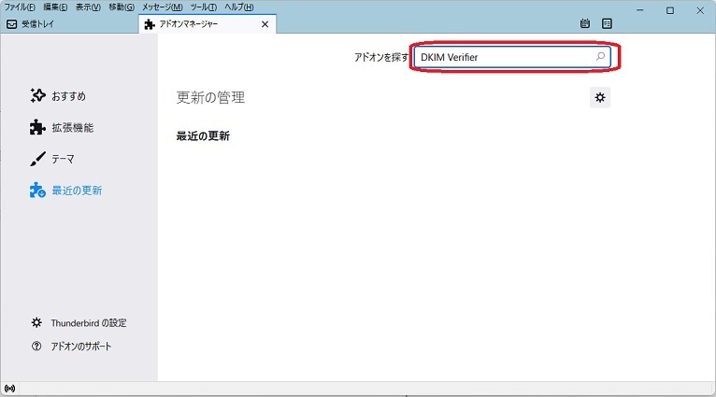This screenshot has height=397, width=716.
Task: Close the アドオンマネージャー tab
Action: tap(265, 24)
